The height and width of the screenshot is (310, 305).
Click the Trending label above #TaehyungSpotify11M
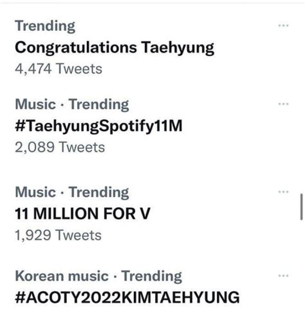99,104
